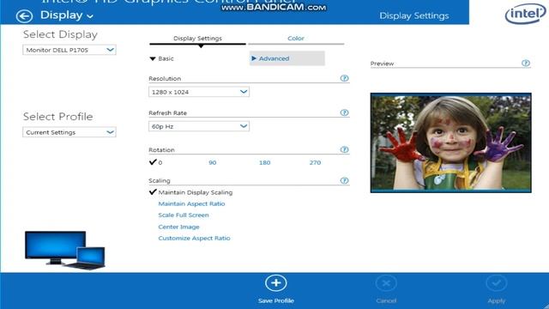Screen dimensions: 549x309
Task: Open help for Preview
Action: coord(526,63)
